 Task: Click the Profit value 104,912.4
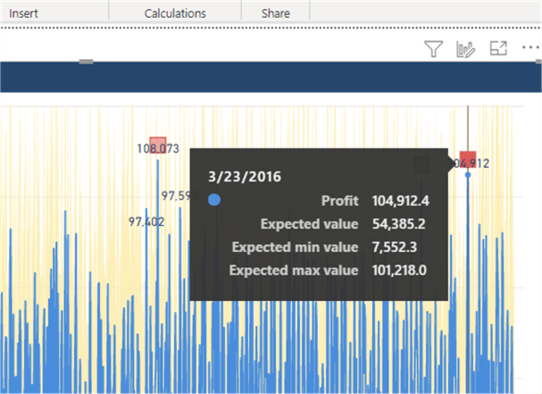[401, 201]
